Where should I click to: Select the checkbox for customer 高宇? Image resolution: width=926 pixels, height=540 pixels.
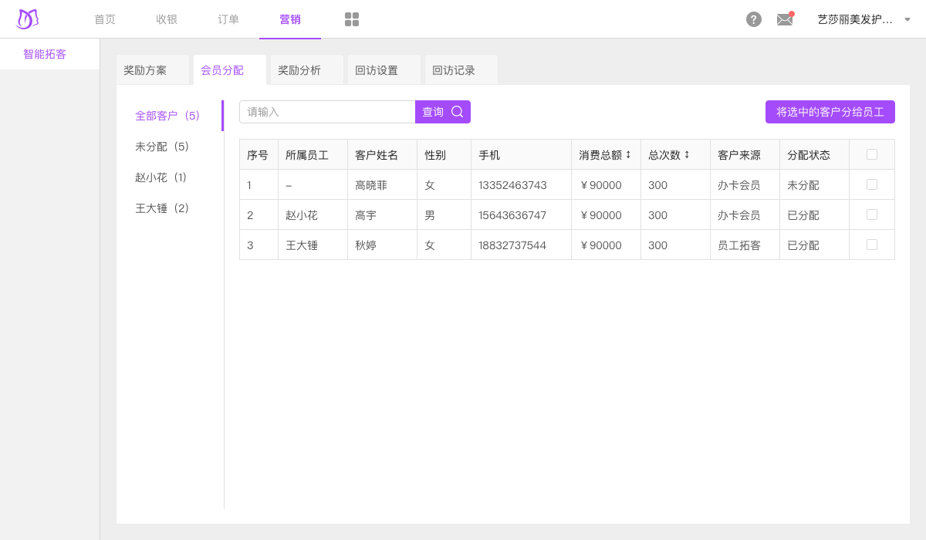pyautogui.click(x=872, y=214)
